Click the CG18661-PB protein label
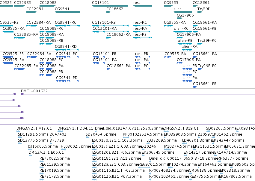 point(205,84)
